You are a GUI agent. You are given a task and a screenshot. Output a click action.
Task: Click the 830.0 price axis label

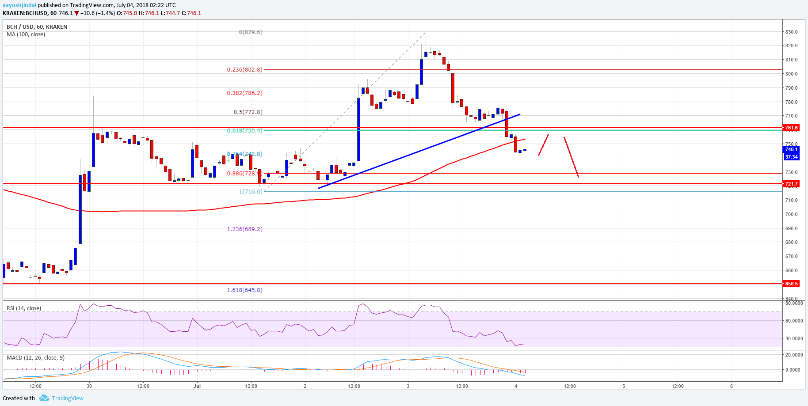point(791,32)
